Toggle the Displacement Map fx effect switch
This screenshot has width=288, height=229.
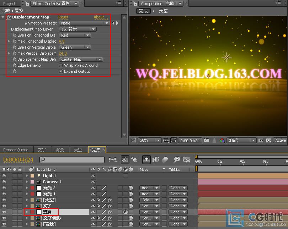tap(9, 17)
